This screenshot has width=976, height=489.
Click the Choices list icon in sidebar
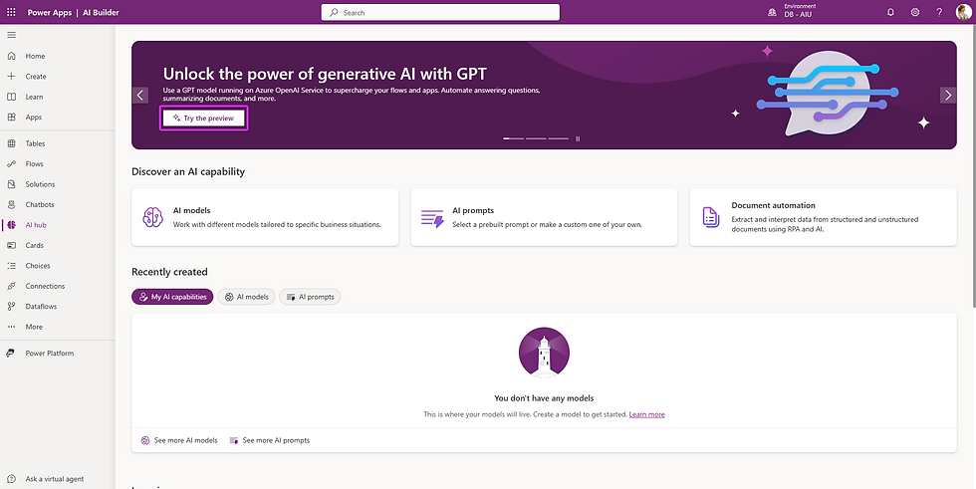(x=11, y=266)
